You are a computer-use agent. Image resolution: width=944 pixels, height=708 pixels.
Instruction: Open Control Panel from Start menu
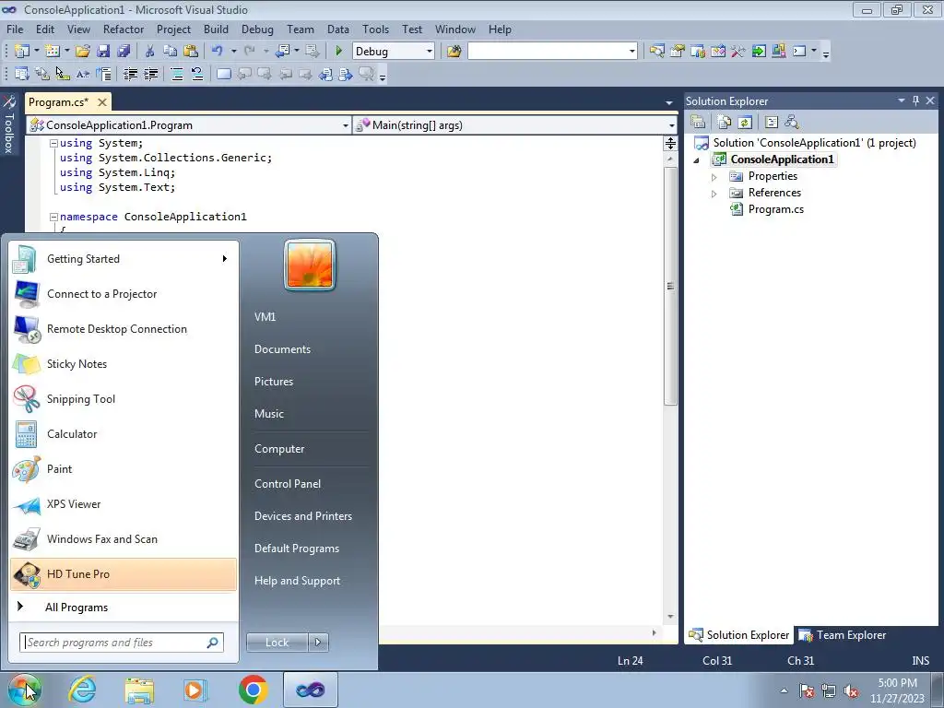(x=288, y=484)
